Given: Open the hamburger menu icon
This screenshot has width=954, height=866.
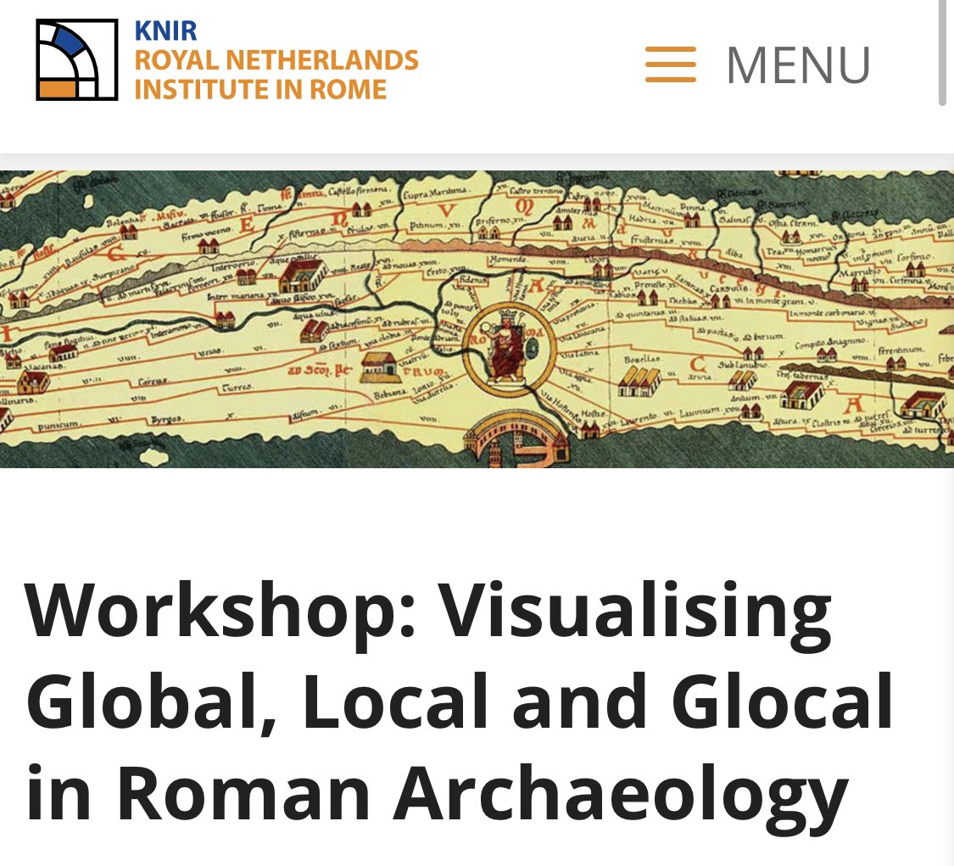Looking at the screenshot, I should click(x=671, y=64).
